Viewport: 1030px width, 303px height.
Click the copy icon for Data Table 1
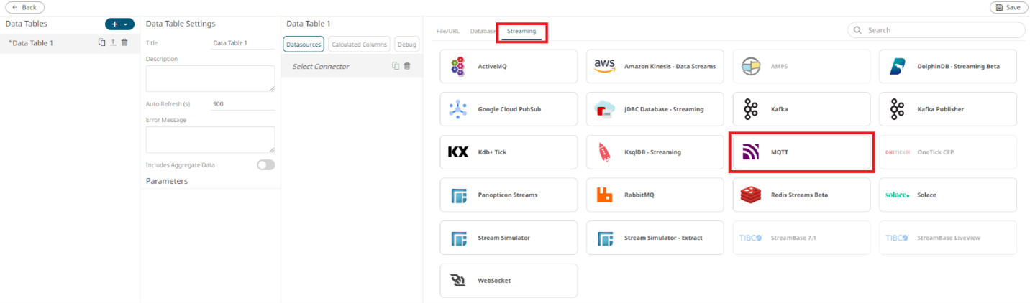(x=102, y=42)
